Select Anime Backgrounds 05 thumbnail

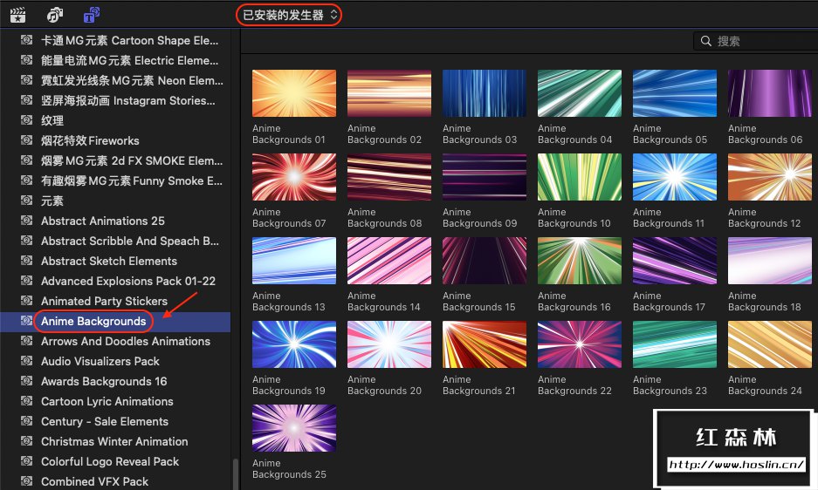(675, 93)
